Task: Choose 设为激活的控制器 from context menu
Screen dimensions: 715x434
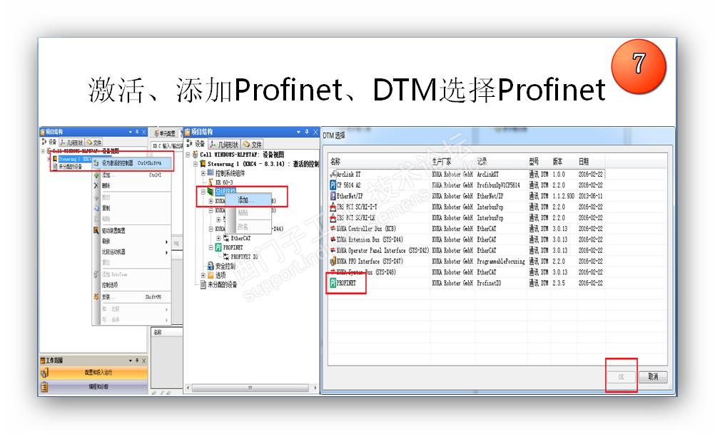Action: tap(132, 163)
